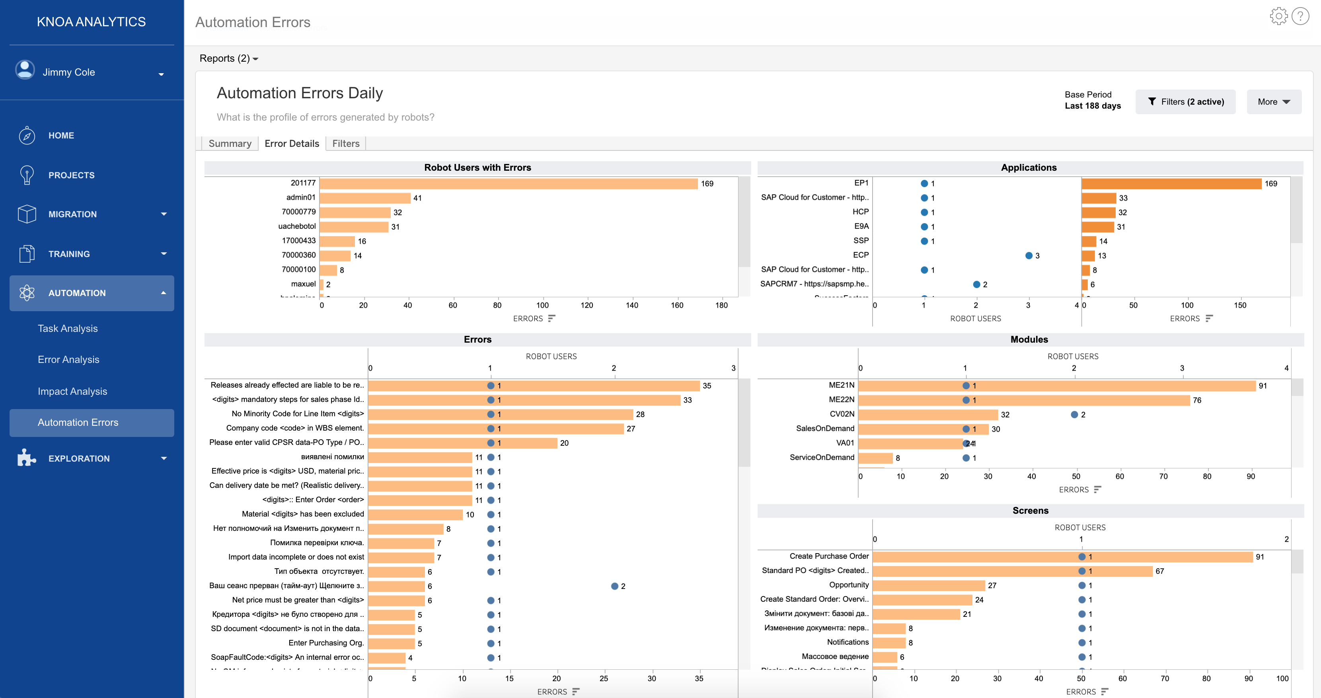Click the Projects lightbulb icon
This screenshot has height=698, width=1321.
27,175
